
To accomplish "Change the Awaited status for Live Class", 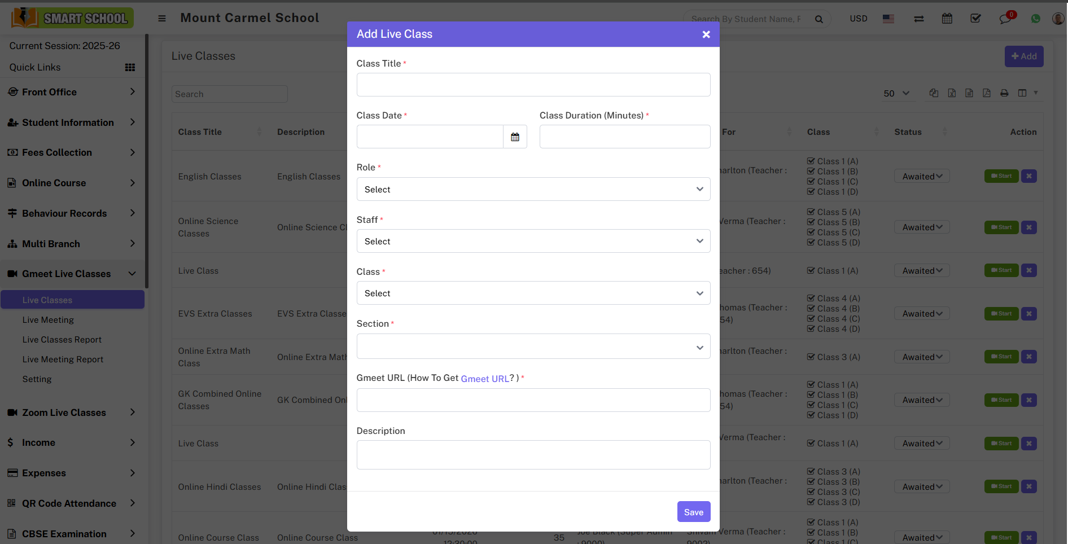I will coord(921,270).
